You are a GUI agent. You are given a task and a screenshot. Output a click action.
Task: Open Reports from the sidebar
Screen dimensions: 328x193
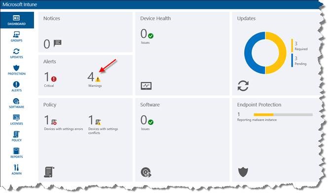coord(17,153)
